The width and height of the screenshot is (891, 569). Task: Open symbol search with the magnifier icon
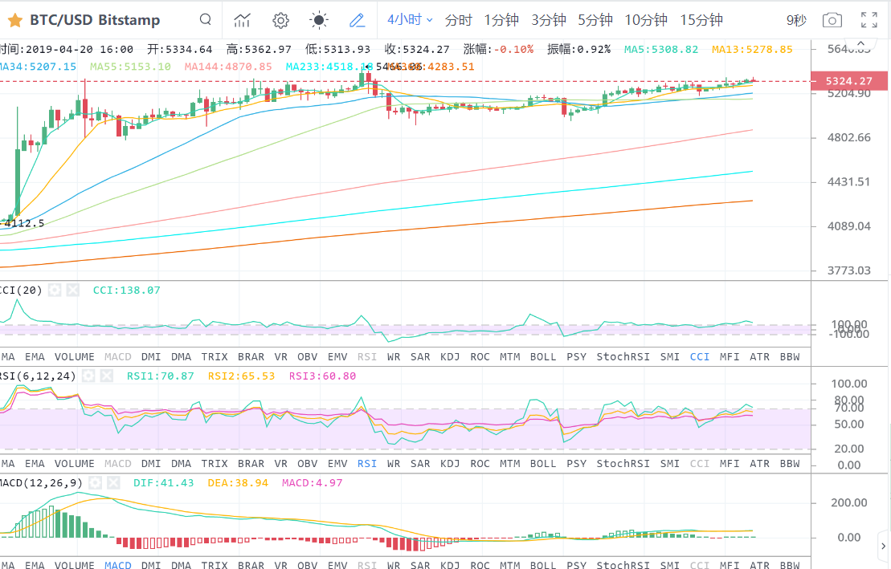coord(206,20)
